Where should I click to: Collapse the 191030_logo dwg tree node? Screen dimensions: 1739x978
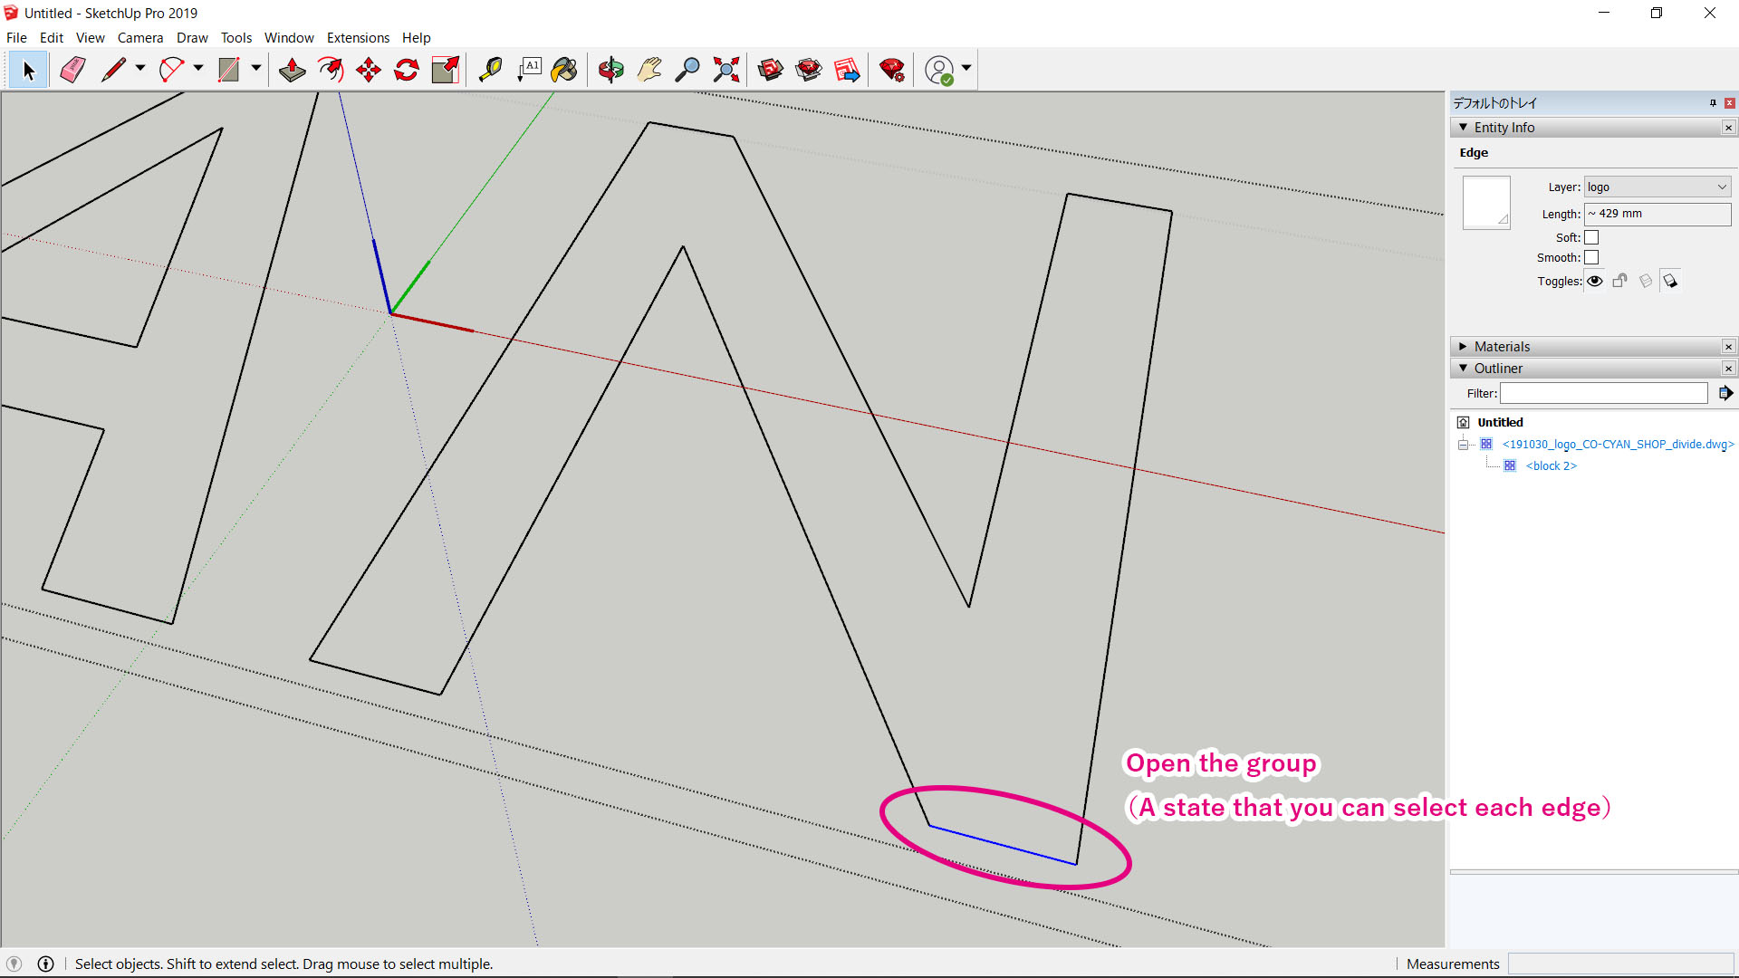pos(1463,445)
